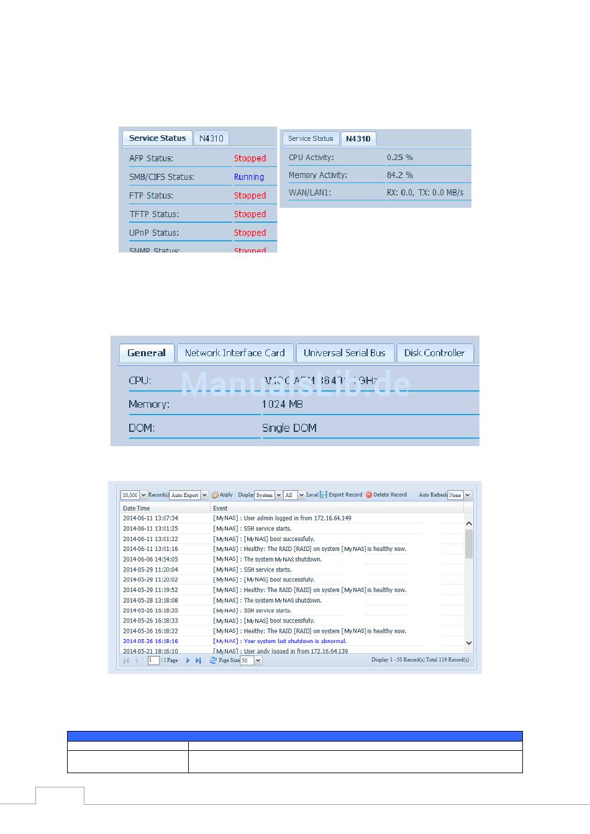
Task: Switch to the Network Interface Card tab
Action: coord(235,353)
